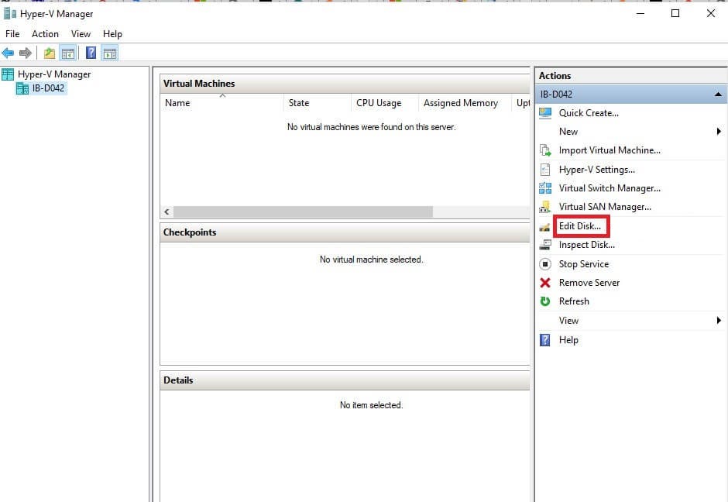Click the Virtual Switch Manager icon
This screenshot has width=728, height=502.
(x=547, y=188)
